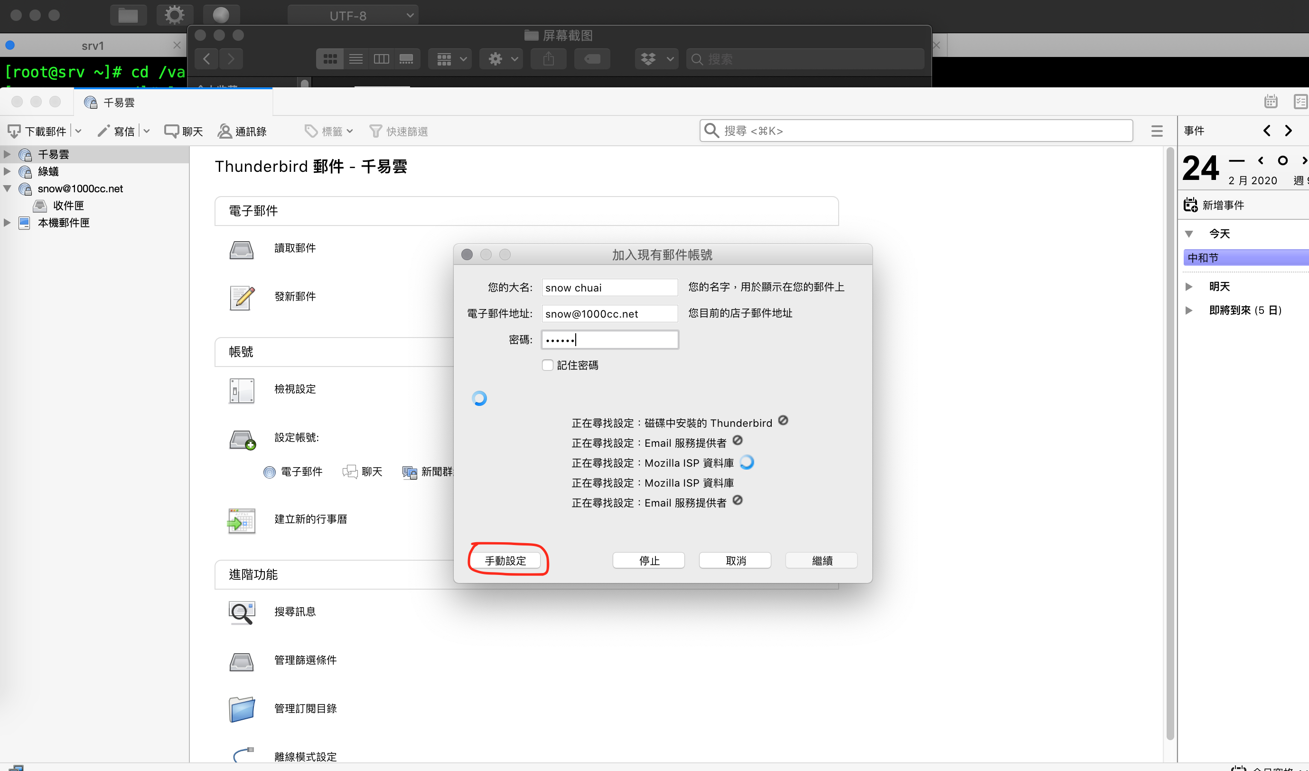This screenshot has height=771, width=1309.
Task: Open 通訊錄 address book
Action: (x=242, y=132)
